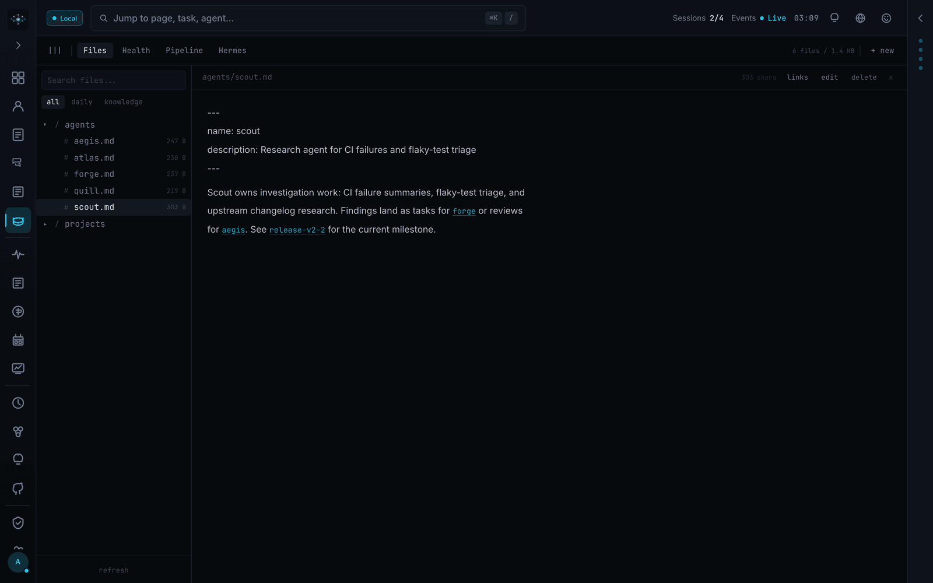Click the delete button for scout.md
933x583 pixels.
tap(864, 78)
